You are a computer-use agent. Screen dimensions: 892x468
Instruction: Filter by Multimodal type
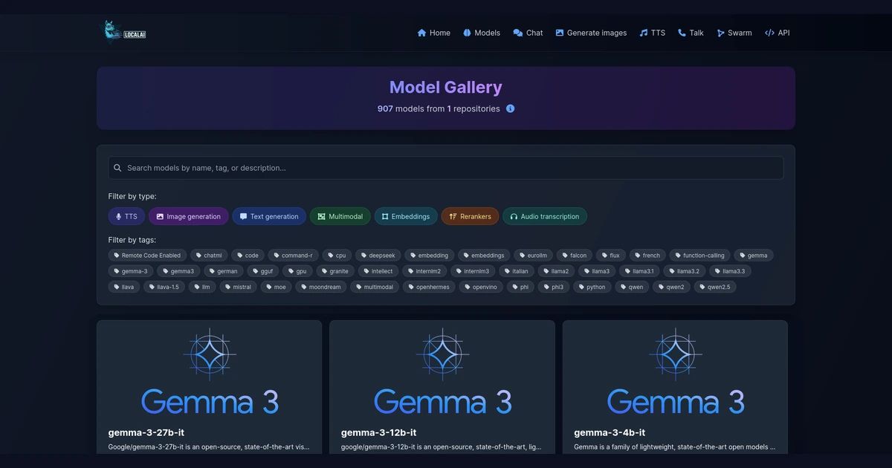pos(340,216)
